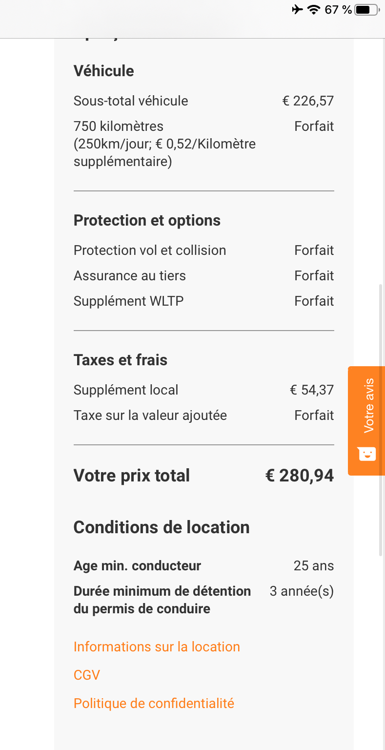Click the "Protection et options" heading

tap(147, 221)
